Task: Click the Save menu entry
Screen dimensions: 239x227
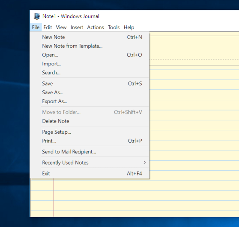Action: coord(90,83)
